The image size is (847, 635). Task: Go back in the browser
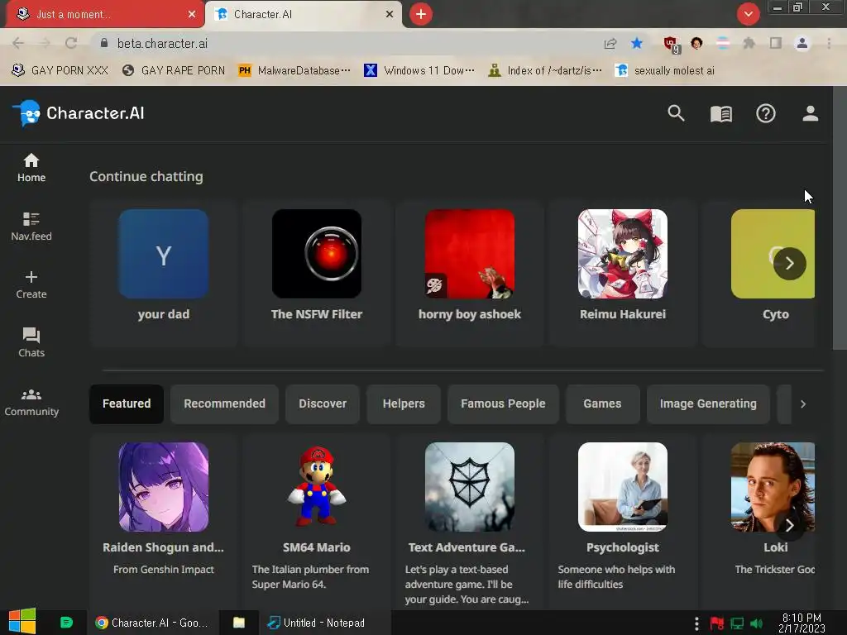pyautogui.click(x=18, y=43)
